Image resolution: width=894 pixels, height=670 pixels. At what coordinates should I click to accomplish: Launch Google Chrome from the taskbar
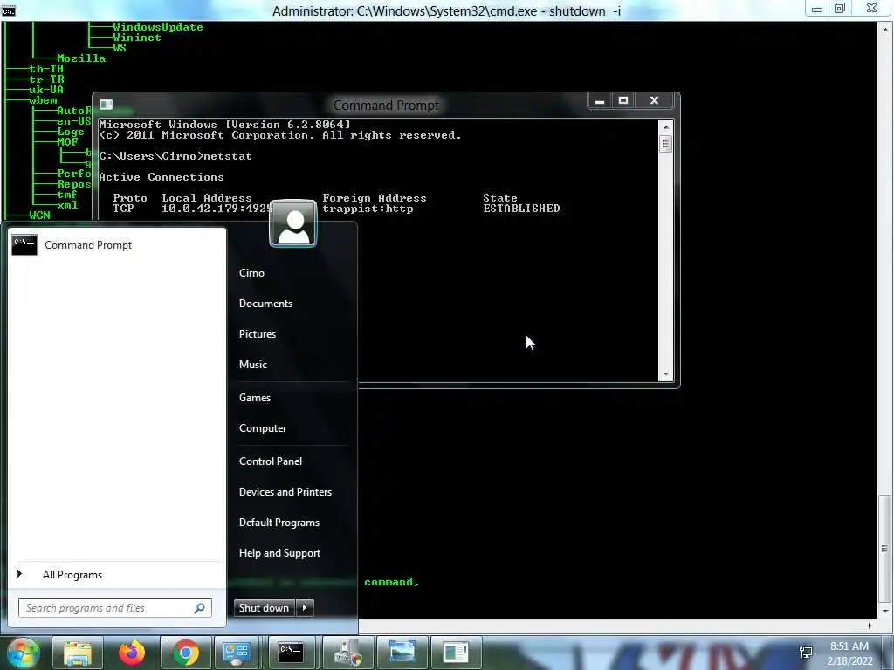[185, 653]
